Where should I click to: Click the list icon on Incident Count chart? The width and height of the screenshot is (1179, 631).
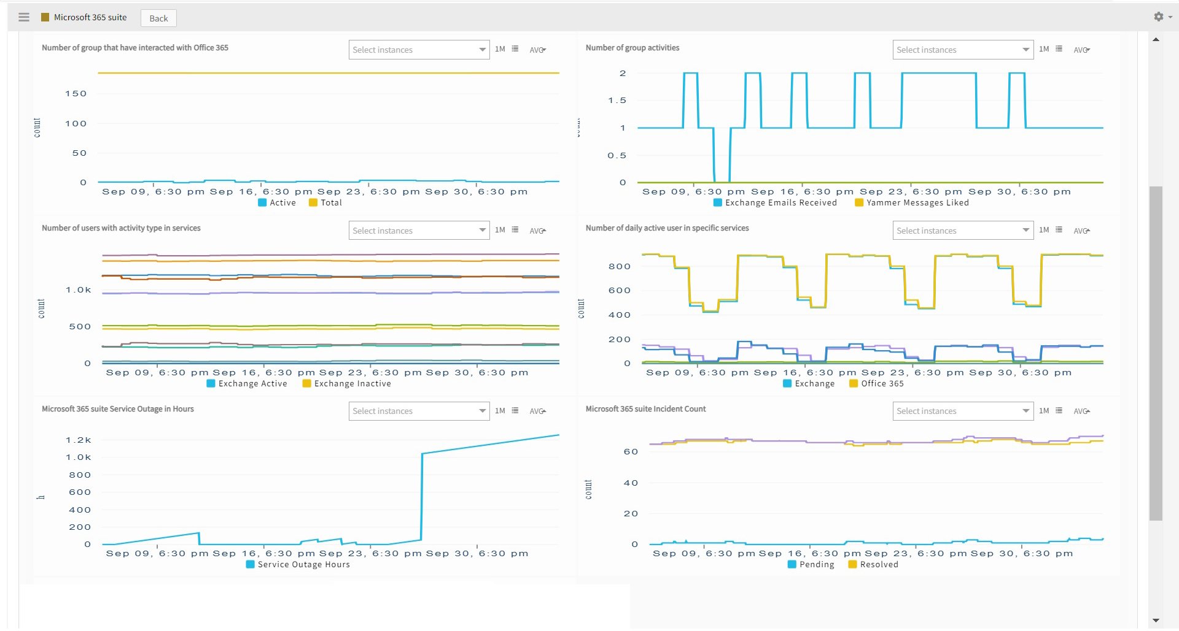[1059, 410]
